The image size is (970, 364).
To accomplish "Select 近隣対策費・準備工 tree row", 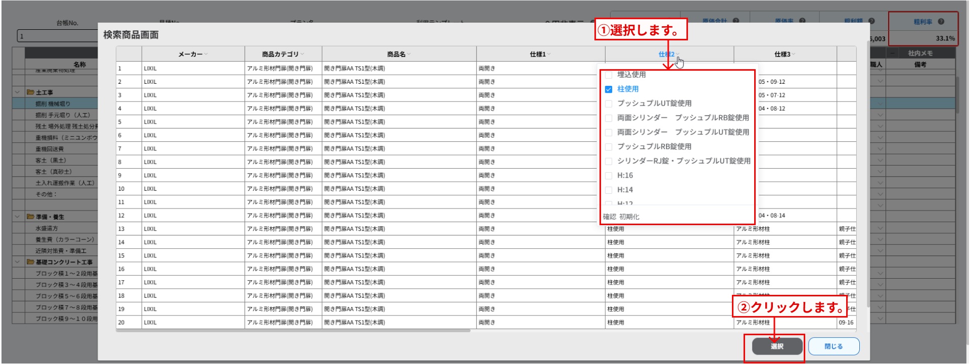I will coord(61,251).
